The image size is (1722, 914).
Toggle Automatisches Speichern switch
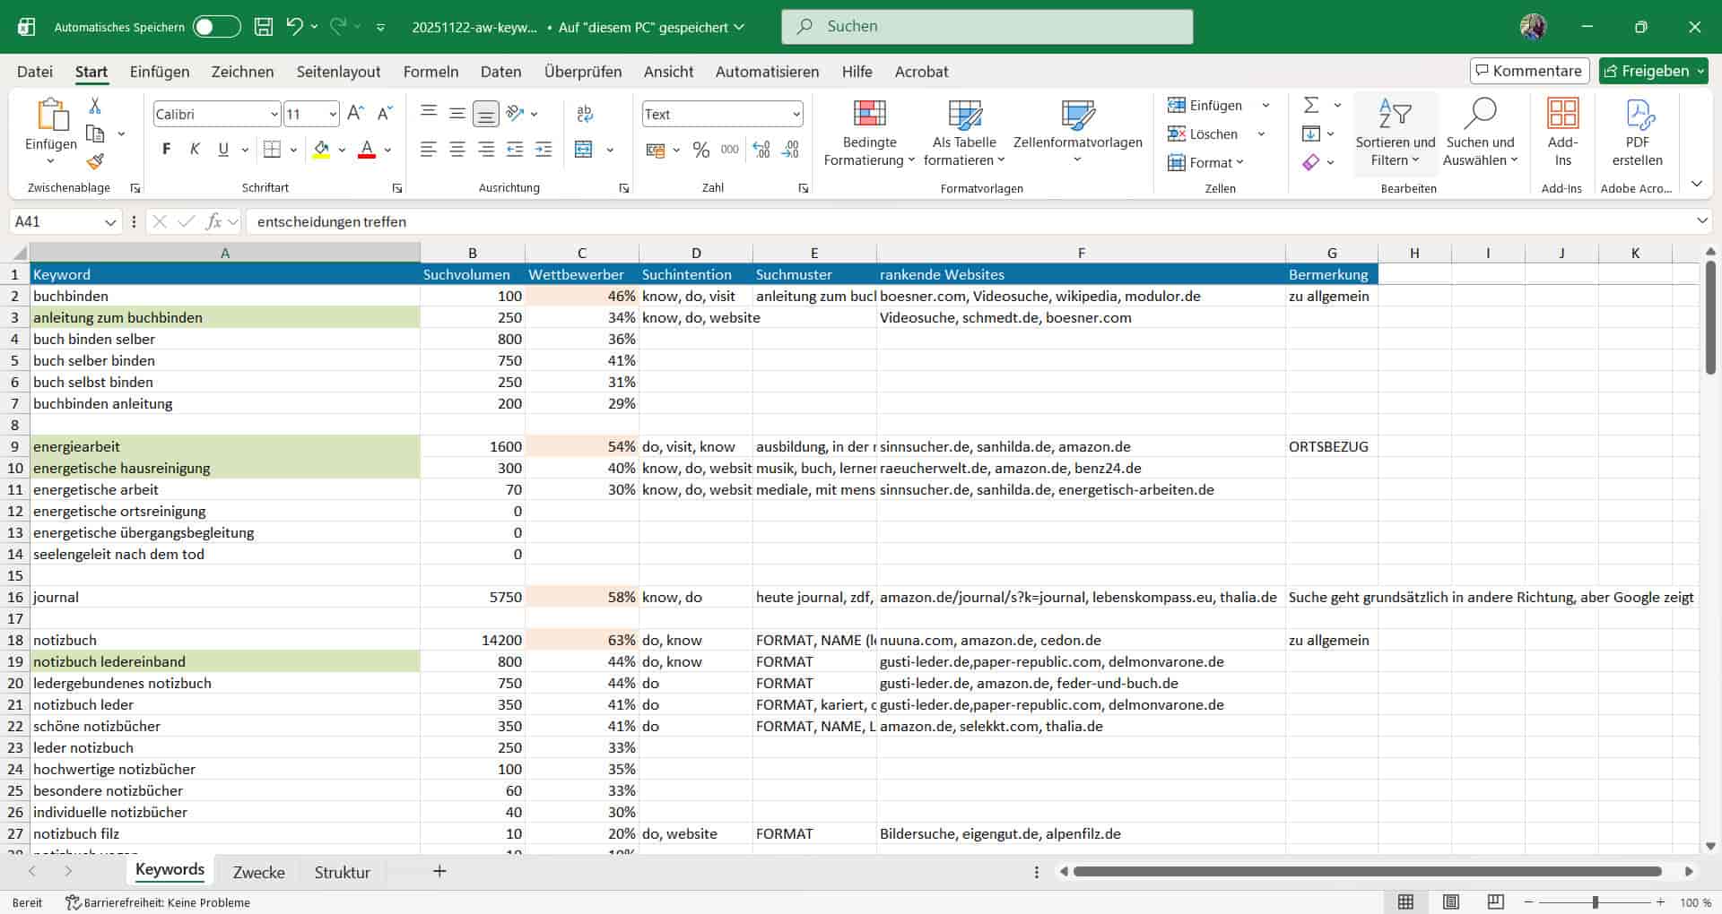coord(217,27)
